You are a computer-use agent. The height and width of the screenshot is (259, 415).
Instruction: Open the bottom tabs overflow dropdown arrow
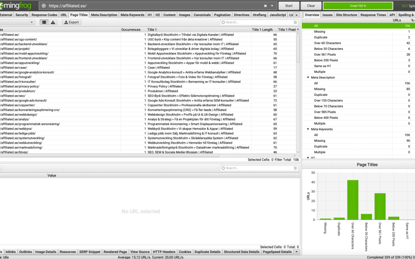click(296, 252)
